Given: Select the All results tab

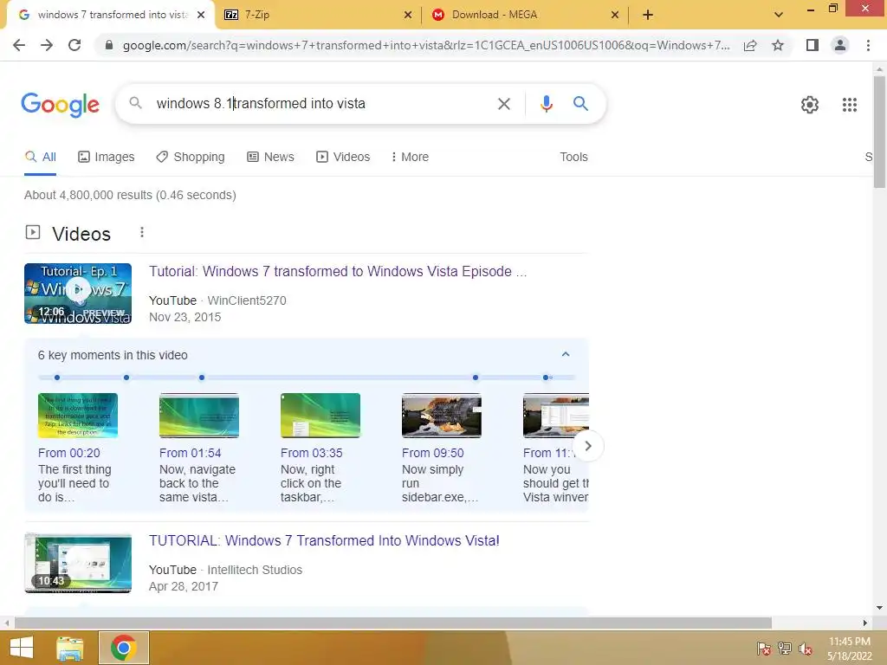Looking at the screenshot, I should point(40,157).
